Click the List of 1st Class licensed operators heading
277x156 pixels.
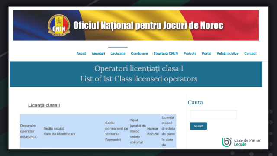click(x=138, y=79)
